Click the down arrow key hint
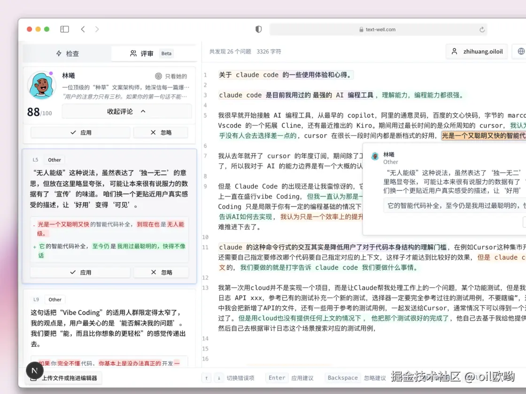Viewport: 526px width, 394px height. click(x=219, y=378)
